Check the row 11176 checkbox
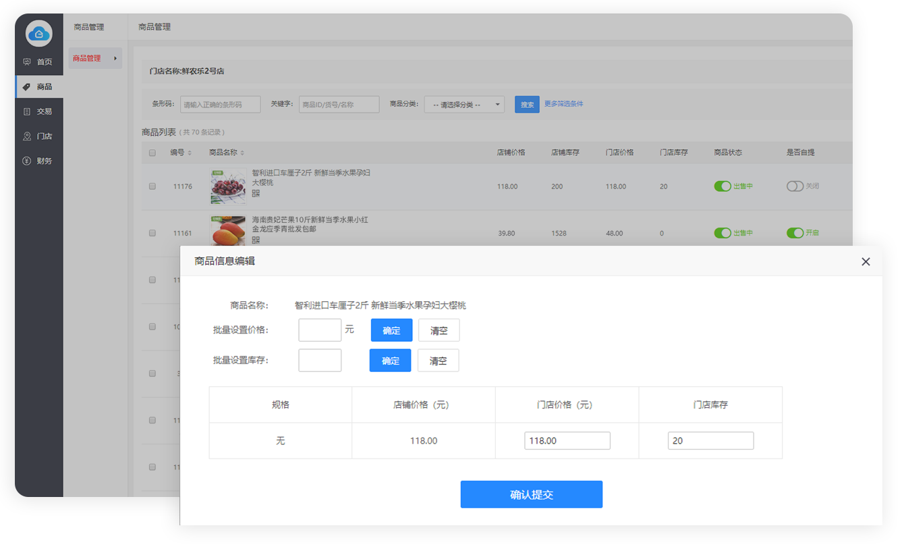The width and height of the screenshot is (904, 551). coord(152,186)
